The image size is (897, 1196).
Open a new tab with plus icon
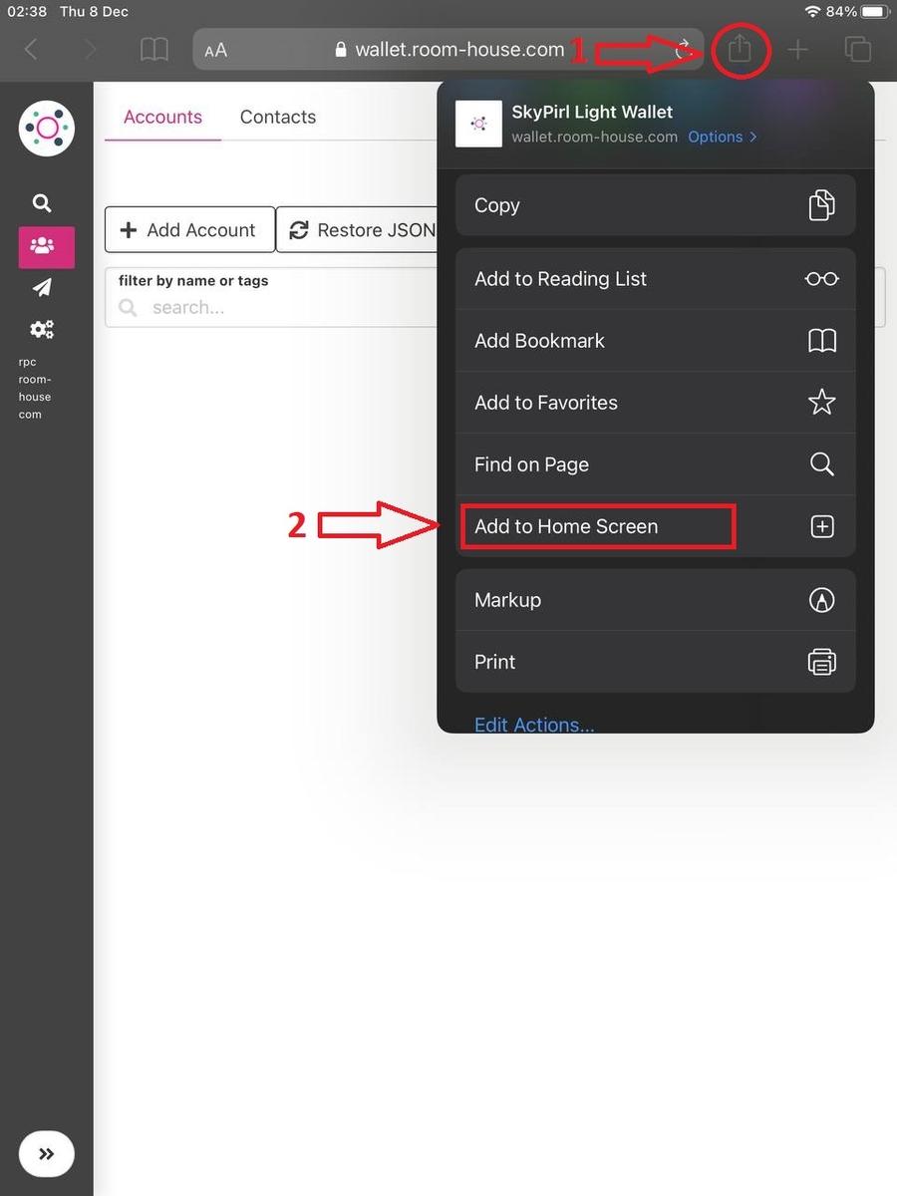pos(797,49)
